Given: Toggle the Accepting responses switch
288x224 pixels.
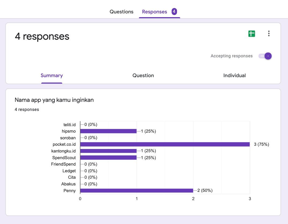Looking at the screenshot, I should [x=265, y=56].
